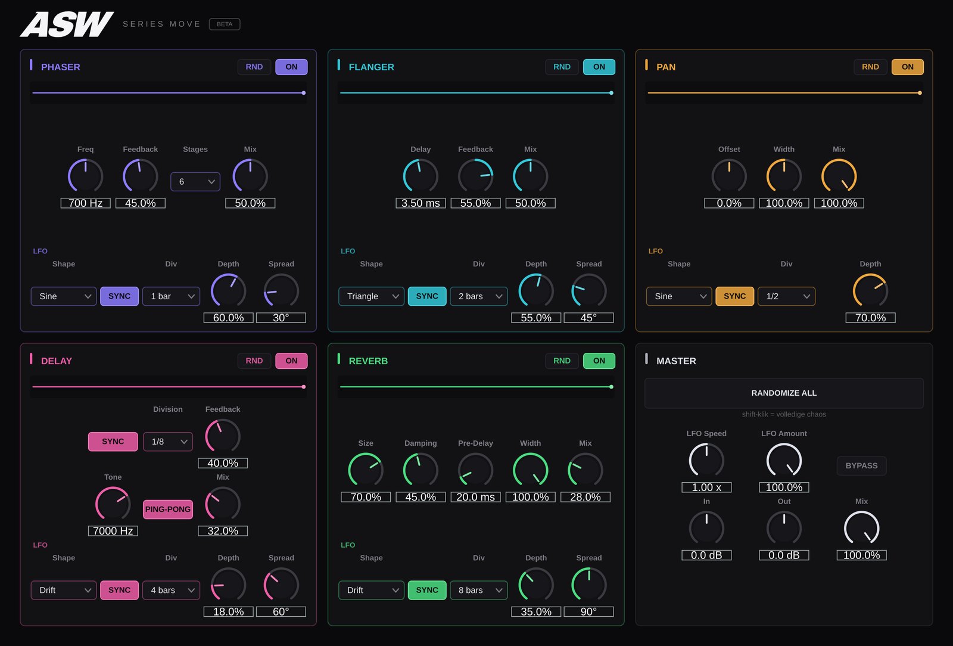Click the Master Mix knob
The width and height of the screenshot is (953, 646).
coord(861,528)
